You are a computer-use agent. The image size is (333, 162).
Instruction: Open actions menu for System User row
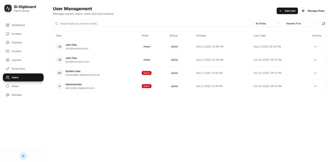(x=315, y=73)
